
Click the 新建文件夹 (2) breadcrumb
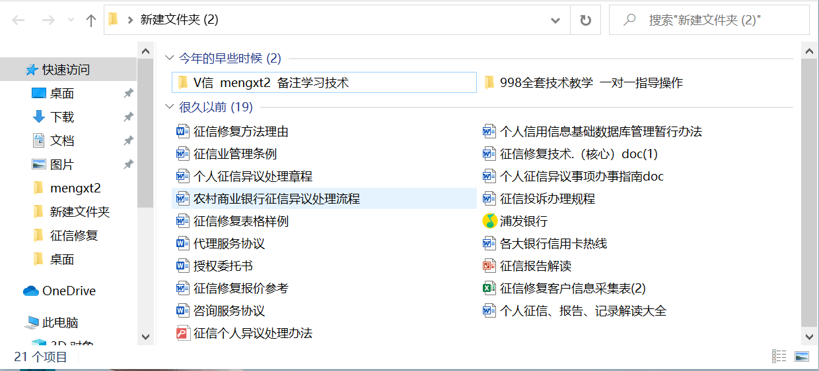(x=179, y=20)
